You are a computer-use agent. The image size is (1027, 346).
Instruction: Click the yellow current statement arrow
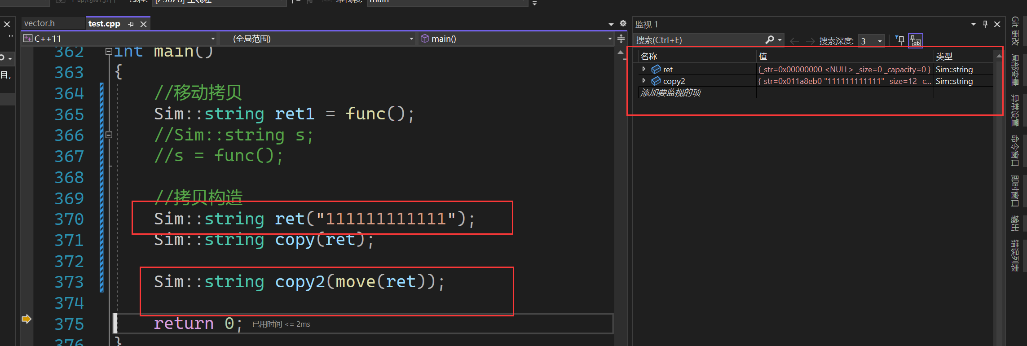[26, 319]
